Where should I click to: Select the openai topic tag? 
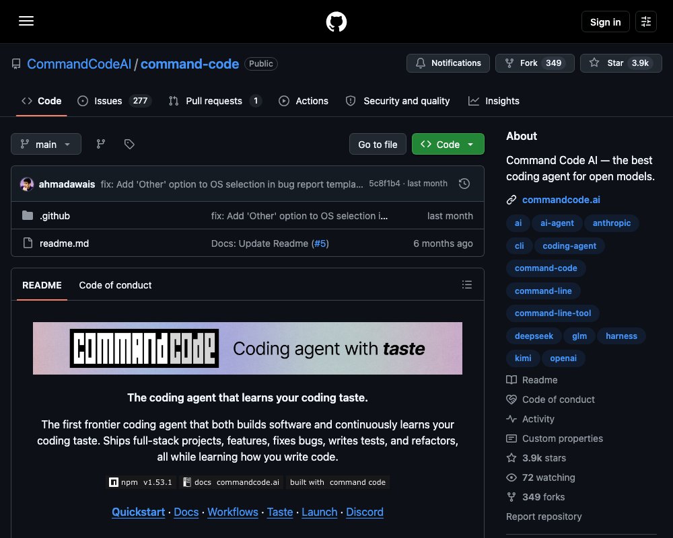click(x=563, y=358)
